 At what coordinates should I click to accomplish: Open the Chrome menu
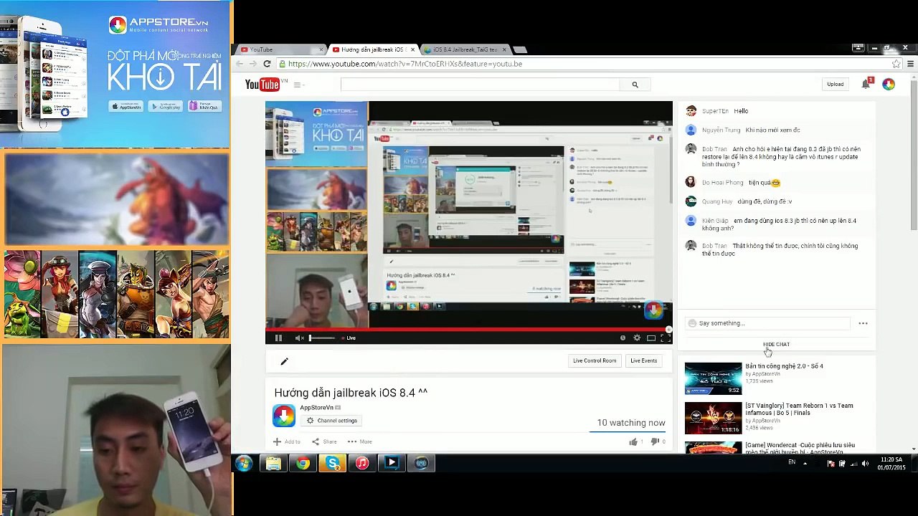(910, 64)
